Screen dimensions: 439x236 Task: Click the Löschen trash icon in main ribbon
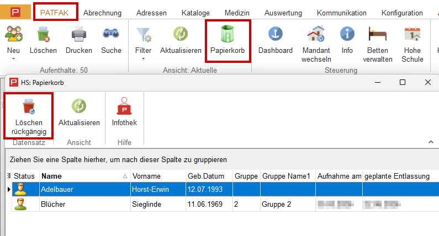[x=43, y=35]
